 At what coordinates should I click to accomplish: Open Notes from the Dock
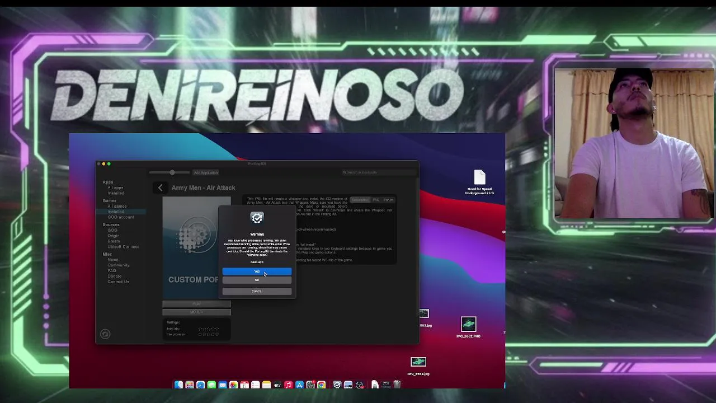[x=266, y=385]
